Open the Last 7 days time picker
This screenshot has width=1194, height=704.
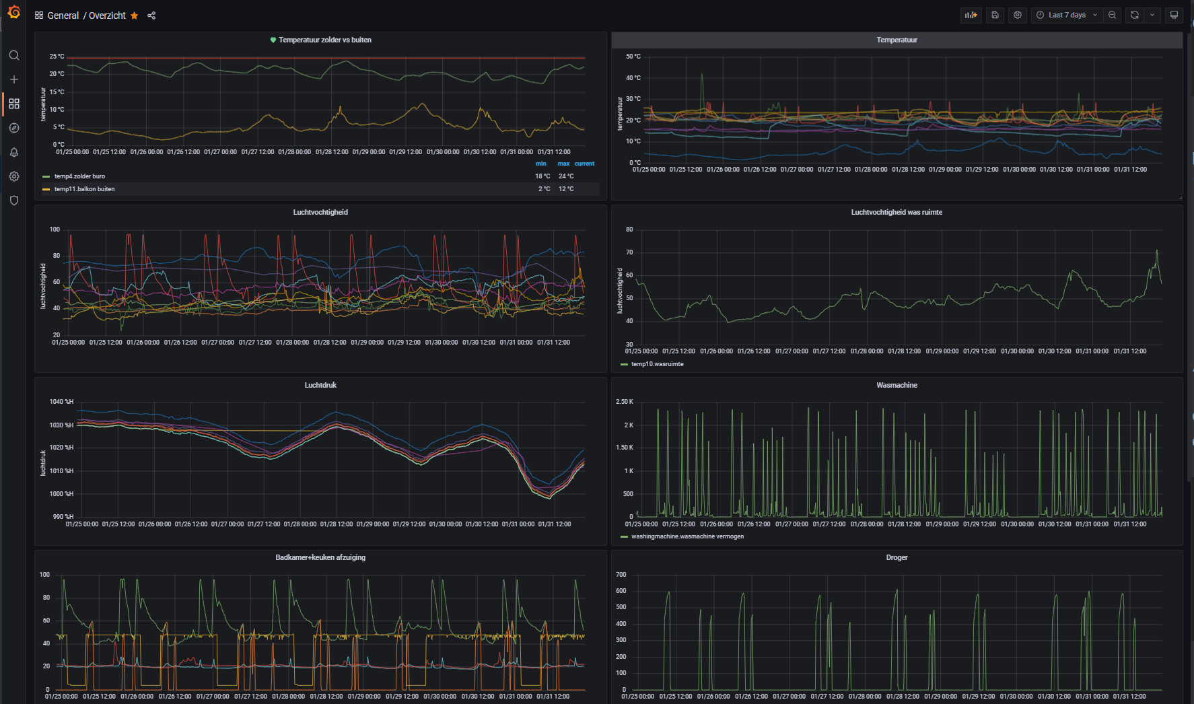[x=1067, y=15]
